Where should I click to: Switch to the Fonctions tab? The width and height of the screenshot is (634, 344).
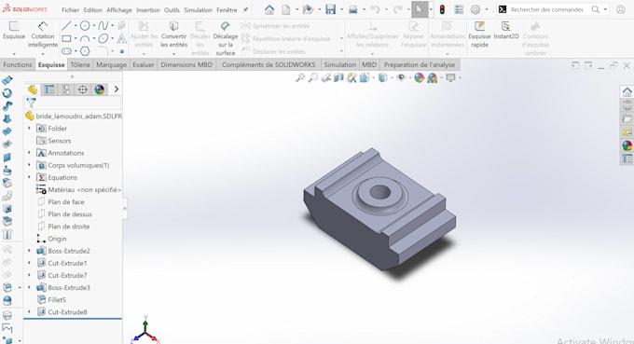(18, 64)
